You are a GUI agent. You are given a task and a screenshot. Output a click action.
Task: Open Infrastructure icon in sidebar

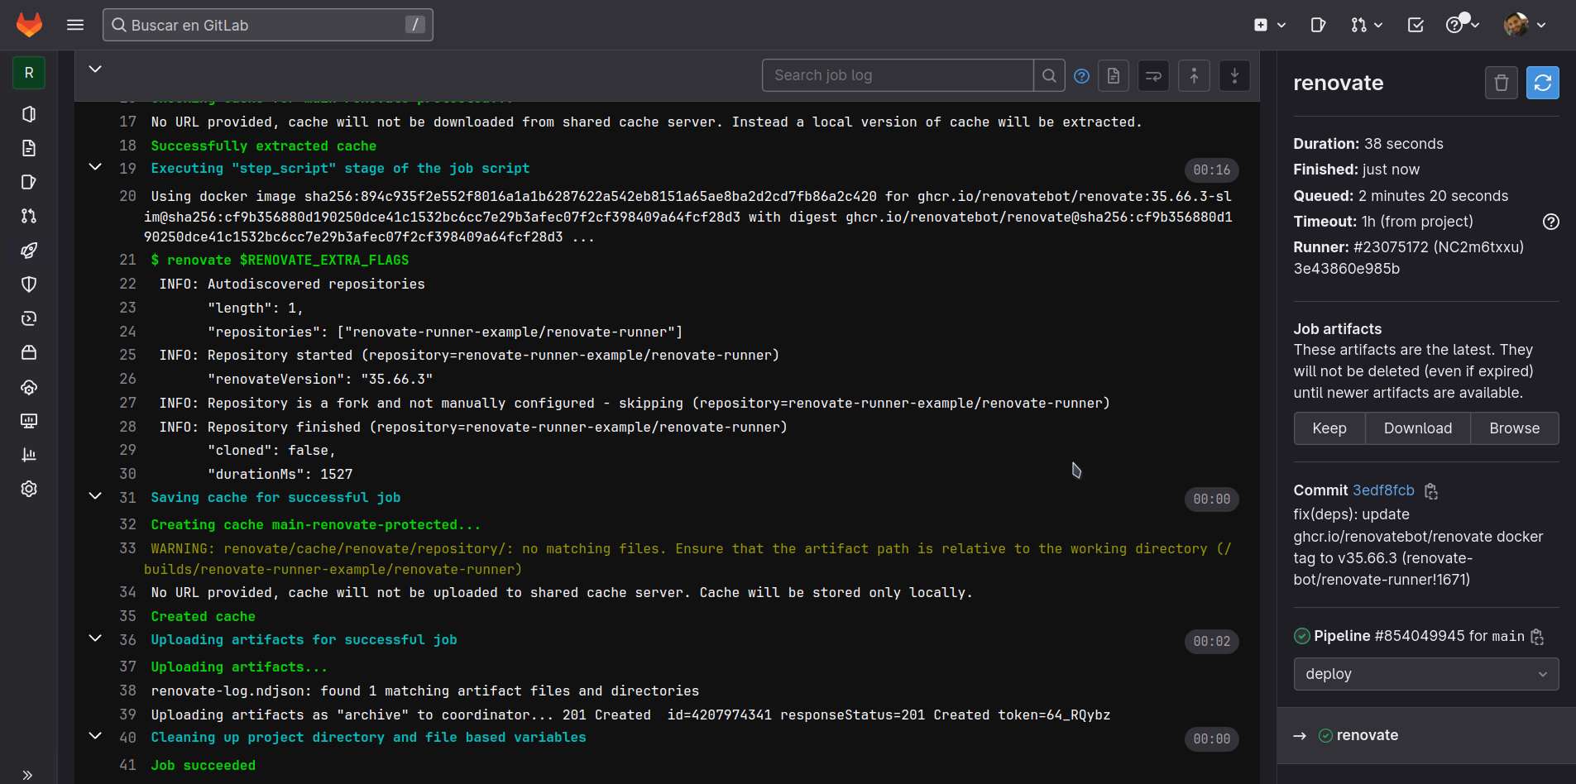coord(29,387)
